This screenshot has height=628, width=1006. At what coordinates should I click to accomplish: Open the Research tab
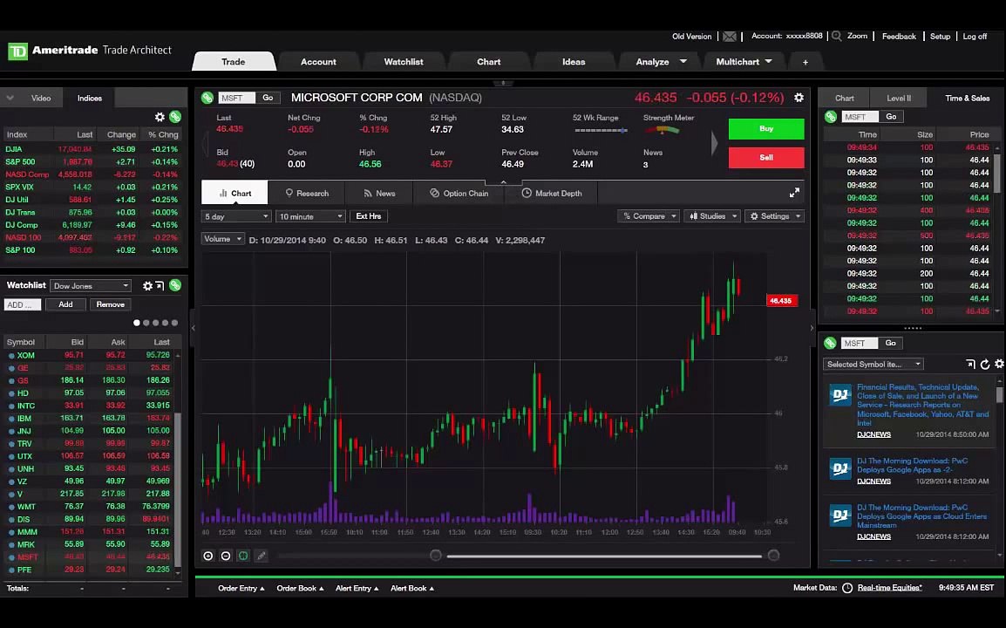[307, 194]
